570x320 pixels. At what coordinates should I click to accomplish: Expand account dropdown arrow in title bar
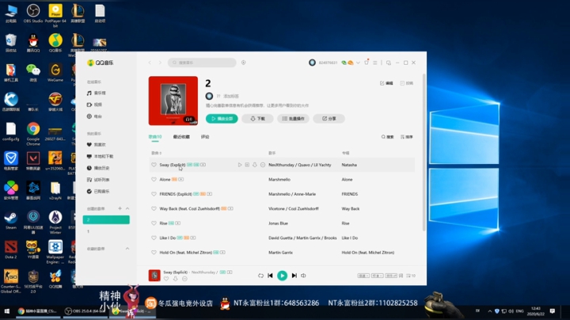click(358, 63)
